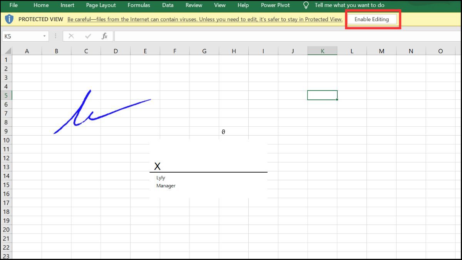Viewport: 462px width, 260px height.
Task: Expand the Name Box dropdown arrow
Action: (44, 36)
